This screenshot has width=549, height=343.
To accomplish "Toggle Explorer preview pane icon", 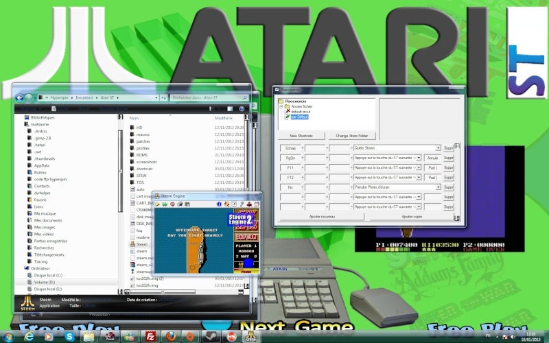I will coord(230,109).
